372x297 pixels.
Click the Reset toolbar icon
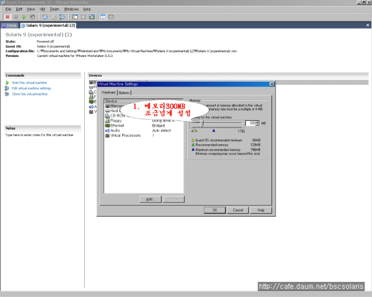click(33, 17)
